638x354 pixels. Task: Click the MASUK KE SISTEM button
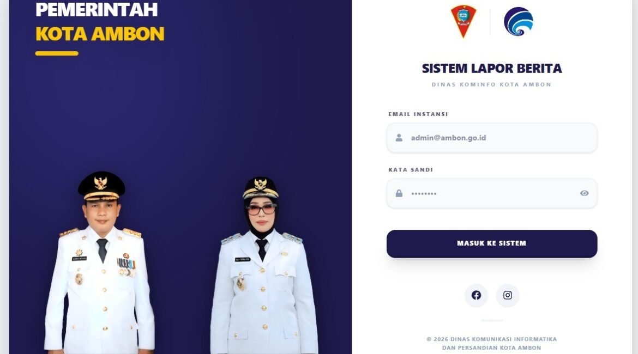[x=491, y=244]
